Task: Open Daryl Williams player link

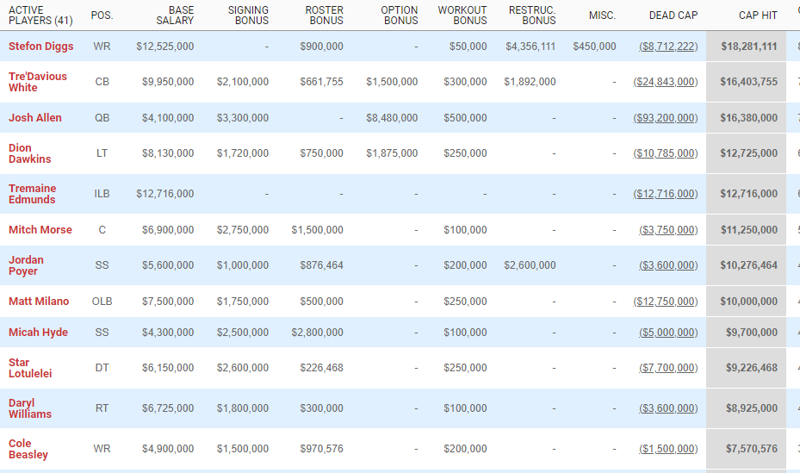Action: pos(30,408)
